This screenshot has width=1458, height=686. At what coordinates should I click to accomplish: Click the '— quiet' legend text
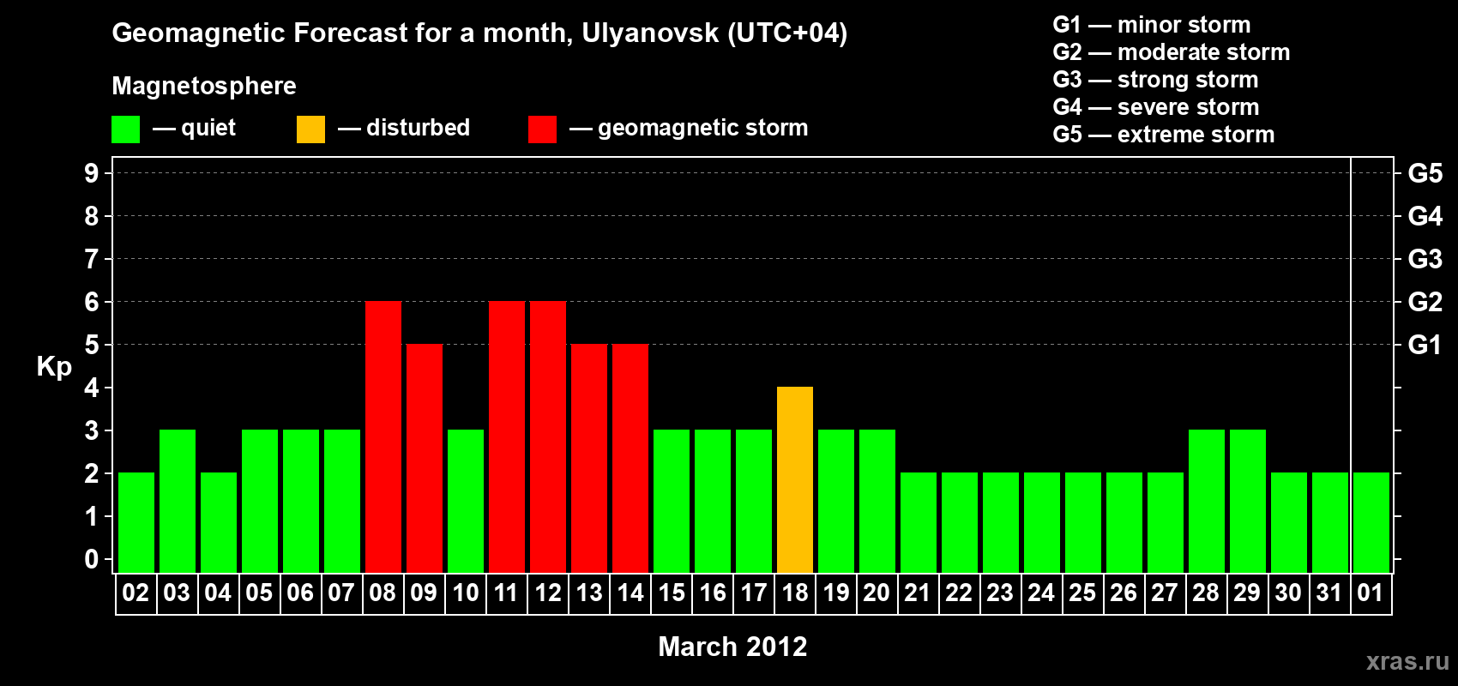pos(195,129)
